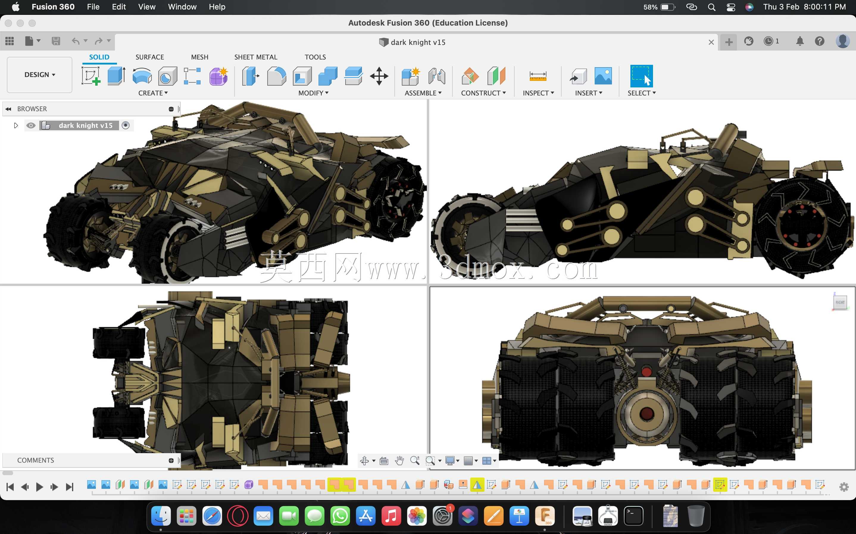Activate the Press Pull tool
This screenshot has height=534, width=856.
[251, 76]
